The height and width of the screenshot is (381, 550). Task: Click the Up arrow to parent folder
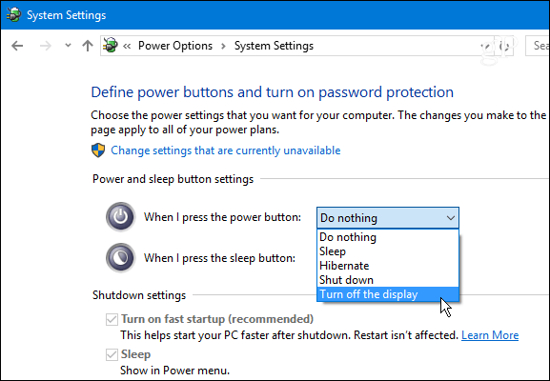[x=88, y=46]
